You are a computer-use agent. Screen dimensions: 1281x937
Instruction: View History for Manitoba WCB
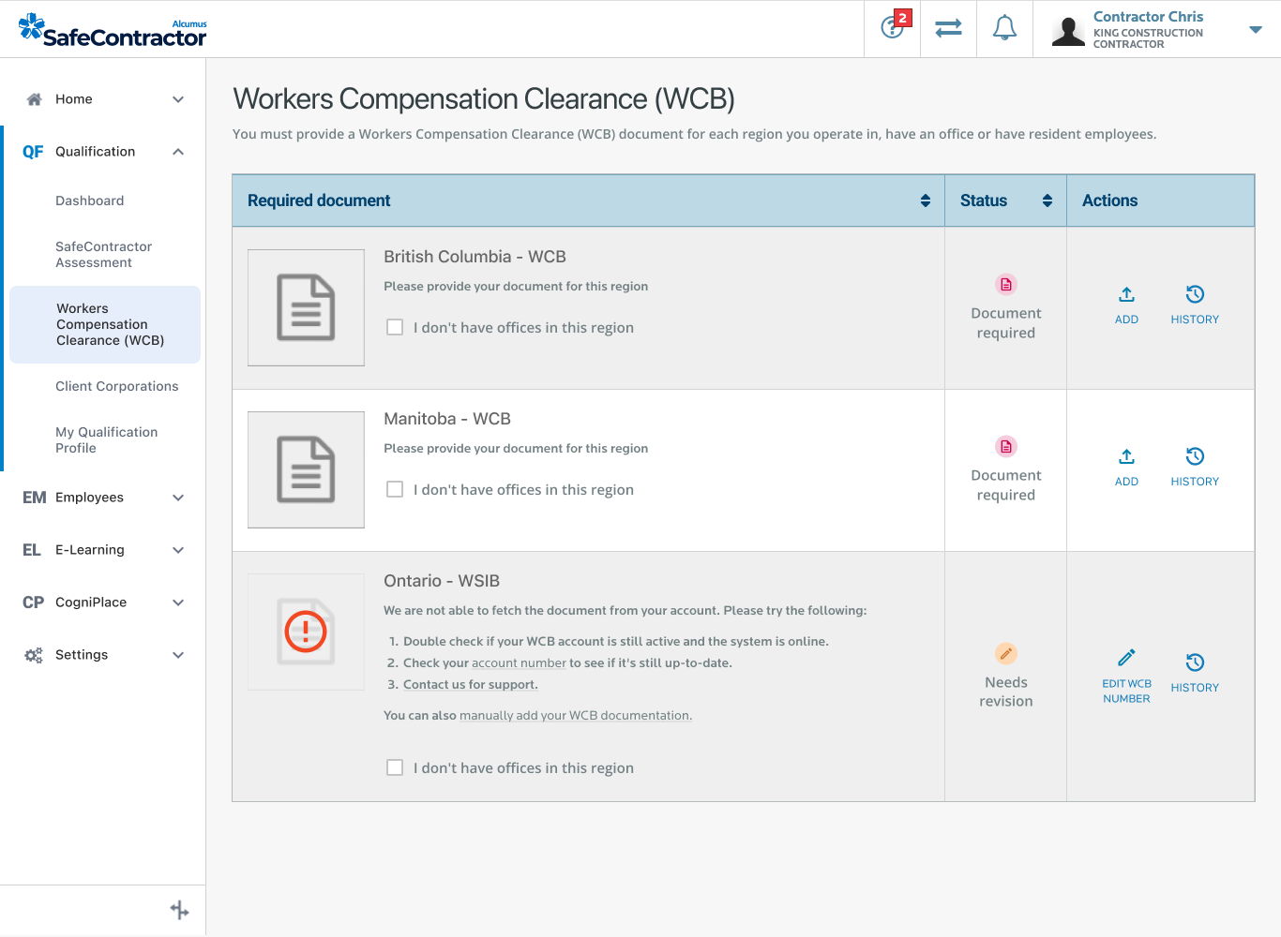pyautogui.click(x=1195, y=468)
